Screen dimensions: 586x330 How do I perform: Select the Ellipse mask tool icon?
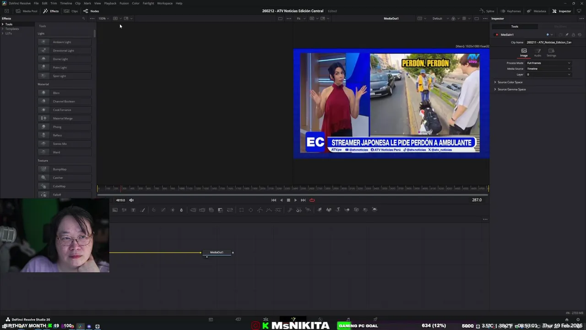click(x=250, y=210)
